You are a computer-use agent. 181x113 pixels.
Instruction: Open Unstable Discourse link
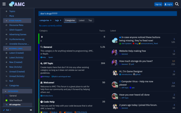tap(19, 44)
